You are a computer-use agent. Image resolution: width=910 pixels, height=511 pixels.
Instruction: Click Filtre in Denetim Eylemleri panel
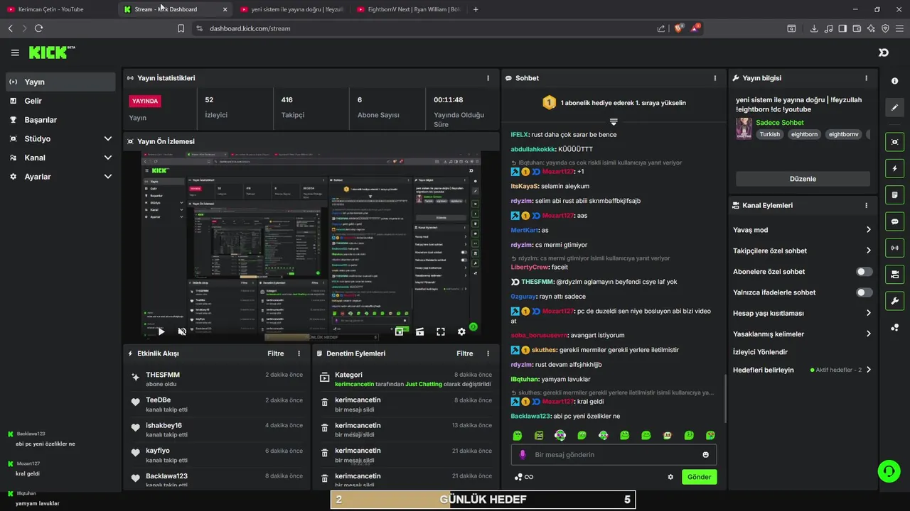pyautogui.click(x=464, y=353)
